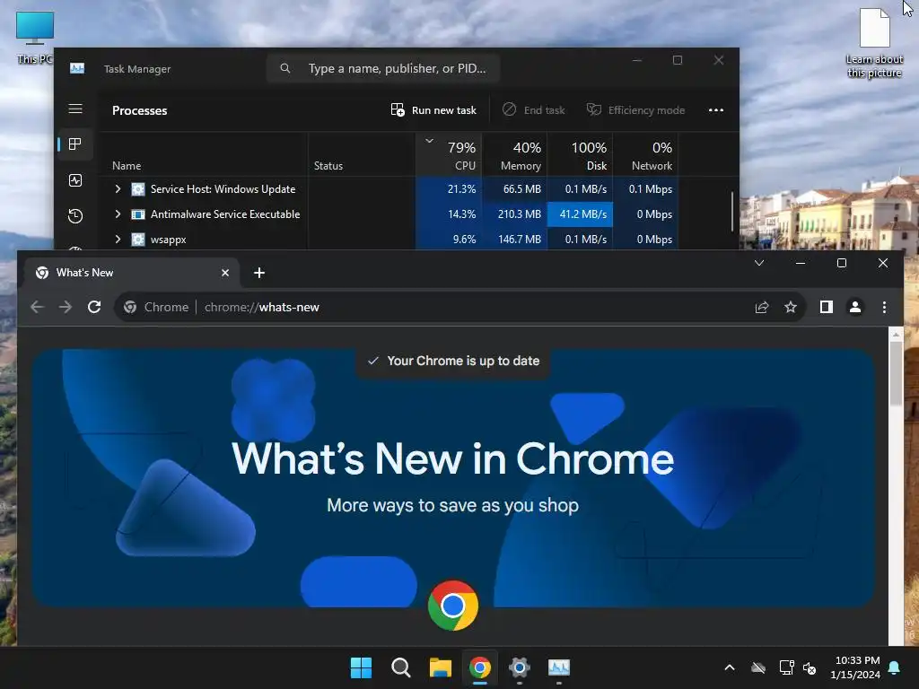The image size is (919, 689).
Task: Click End task button in Task Manager
Action: pyautogui.click(x=534, y=110)
